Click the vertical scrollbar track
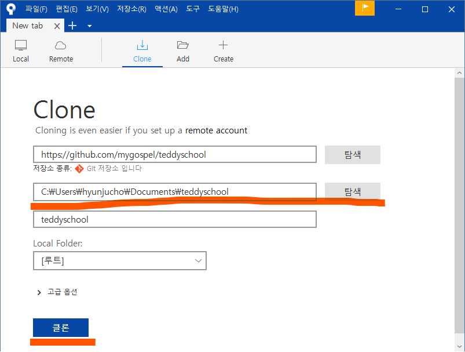 click(x=459, y=205)
